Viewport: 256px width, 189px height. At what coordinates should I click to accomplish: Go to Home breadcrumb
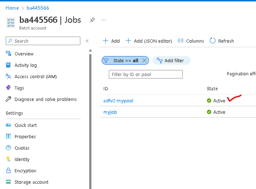pyautogui.click(x=12, y=8)
